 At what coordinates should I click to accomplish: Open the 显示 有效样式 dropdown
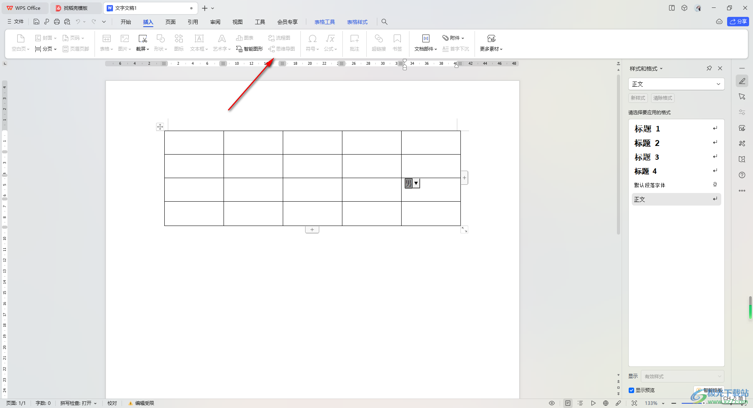click(682, 376)
